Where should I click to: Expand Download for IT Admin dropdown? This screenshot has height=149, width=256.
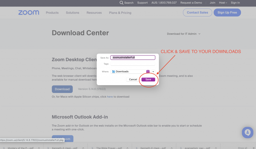pos(184,34)
